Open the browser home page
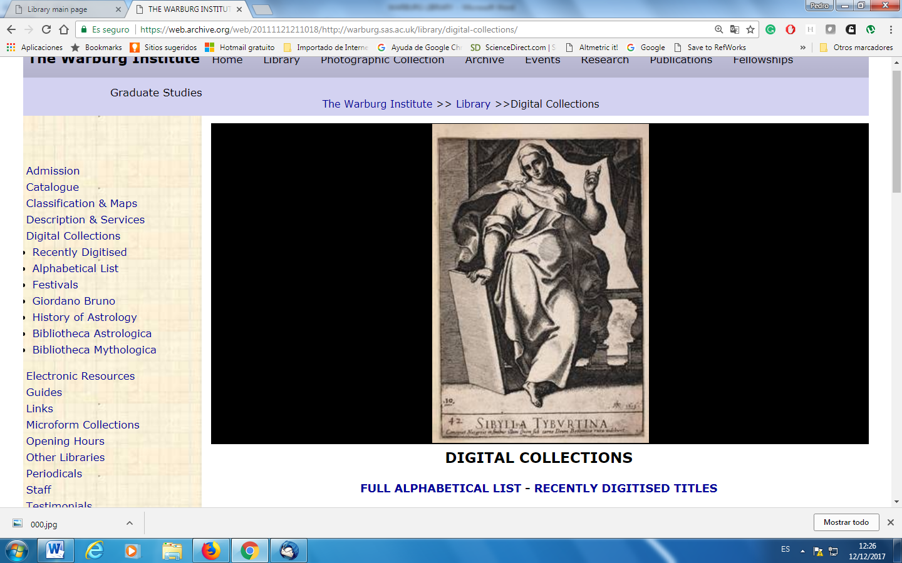 click(64, 29)
